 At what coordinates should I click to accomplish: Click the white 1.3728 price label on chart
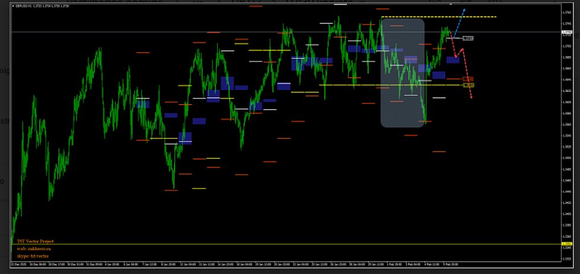(468, 38)
